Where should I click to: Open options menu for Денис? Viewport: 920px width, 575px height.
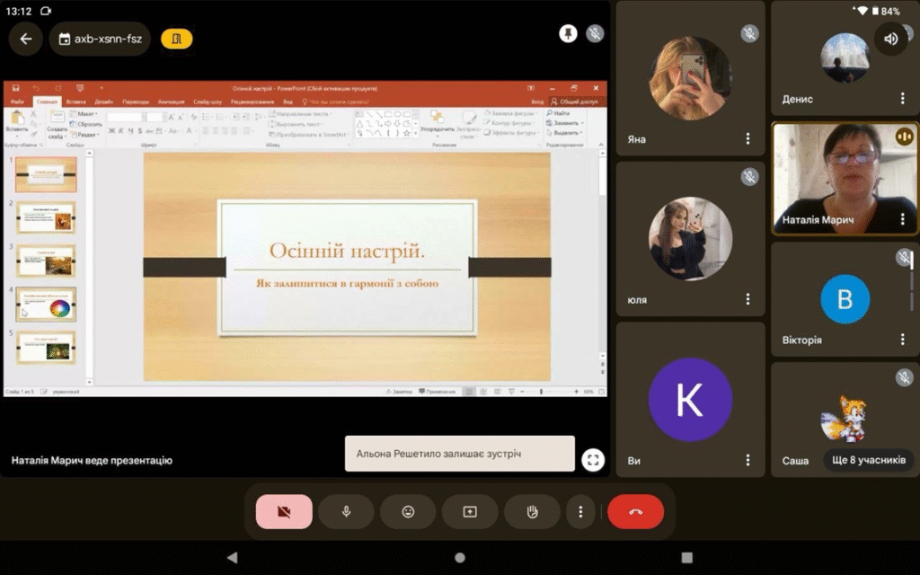tap(903, 98)
